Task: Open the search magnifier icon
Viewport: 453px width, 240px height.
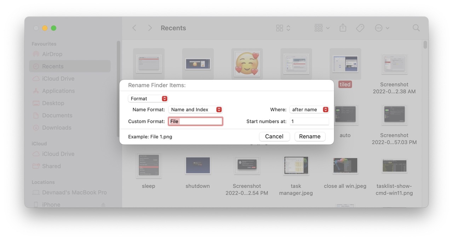Action: click(416, 28)
